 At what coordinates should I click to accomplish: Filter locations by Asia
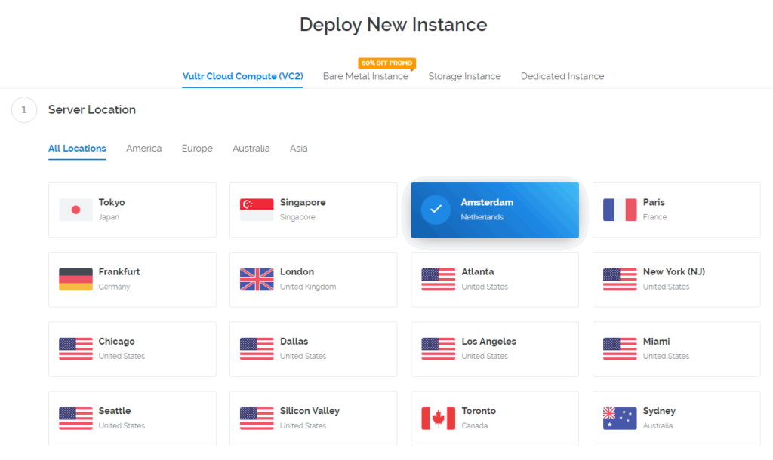(x=298, y=149)
